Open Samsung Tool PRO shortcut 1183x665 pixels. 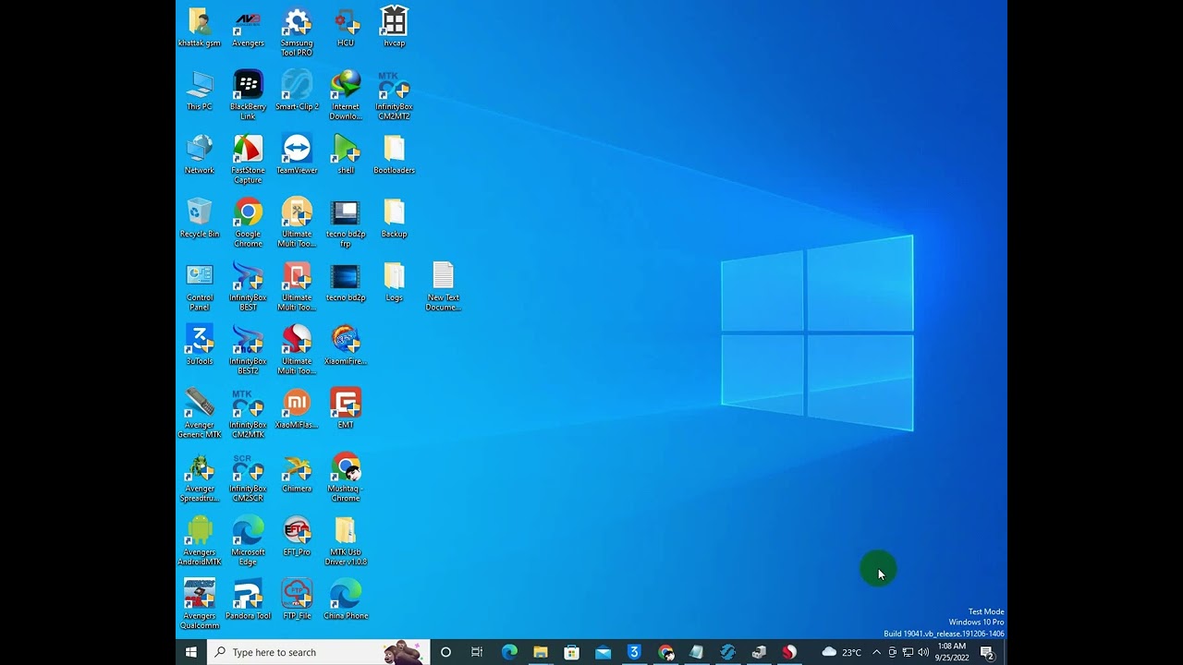coord(297,31)
